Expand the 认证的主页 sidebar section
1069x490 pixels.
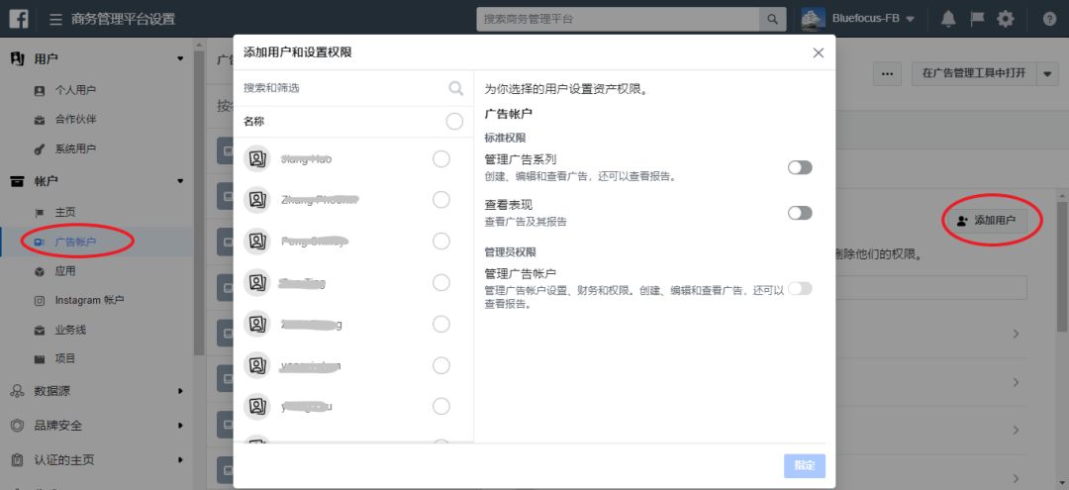(x=181, y=460)
